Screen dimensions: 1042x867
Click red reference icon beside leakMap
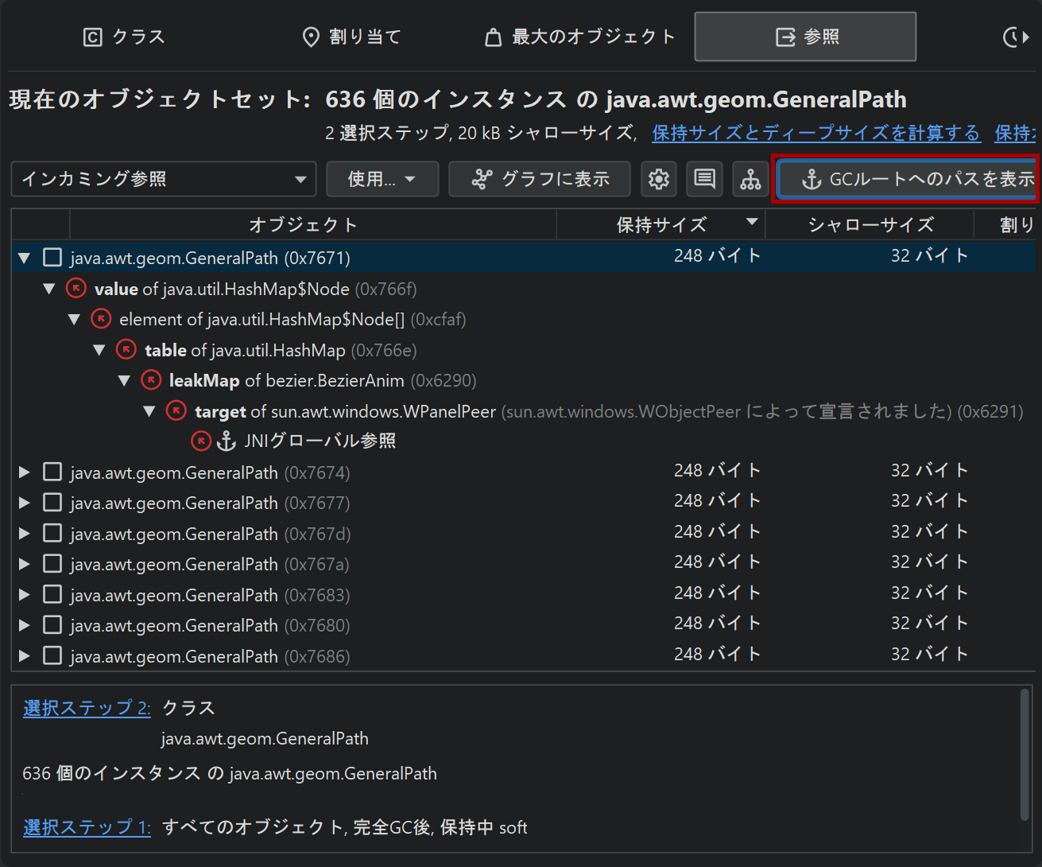(x=151, y=380)
